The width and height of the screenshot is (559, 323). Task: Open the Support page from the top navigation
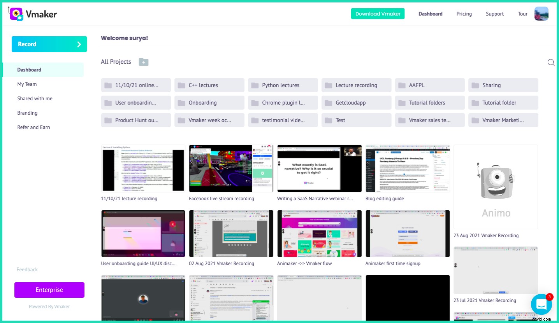(494, 14)
